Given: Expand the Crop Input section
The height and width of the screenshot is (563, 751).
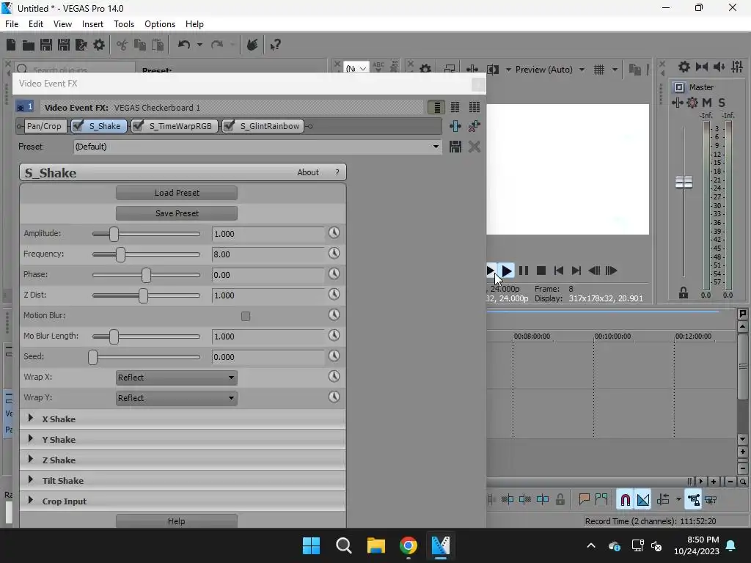Looking at the screenshot, I should (31, 500).
